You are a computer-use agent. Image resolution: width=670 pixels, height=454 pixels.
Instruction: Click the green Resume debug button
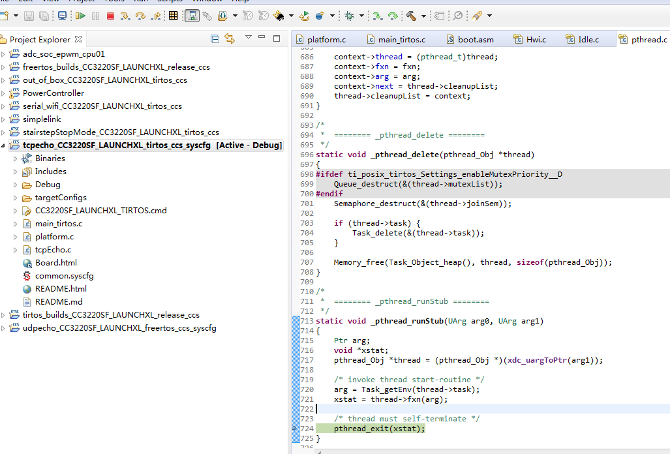(x=80, y=15)
